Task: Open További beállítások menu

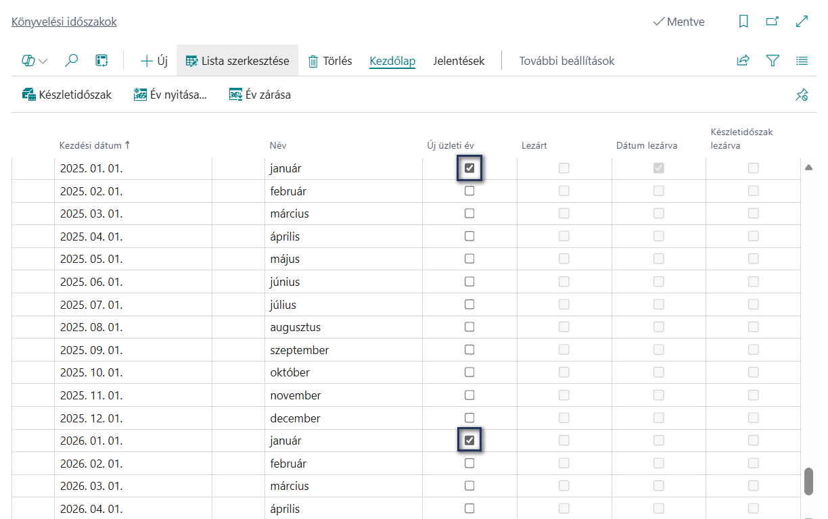Action: 567,61
